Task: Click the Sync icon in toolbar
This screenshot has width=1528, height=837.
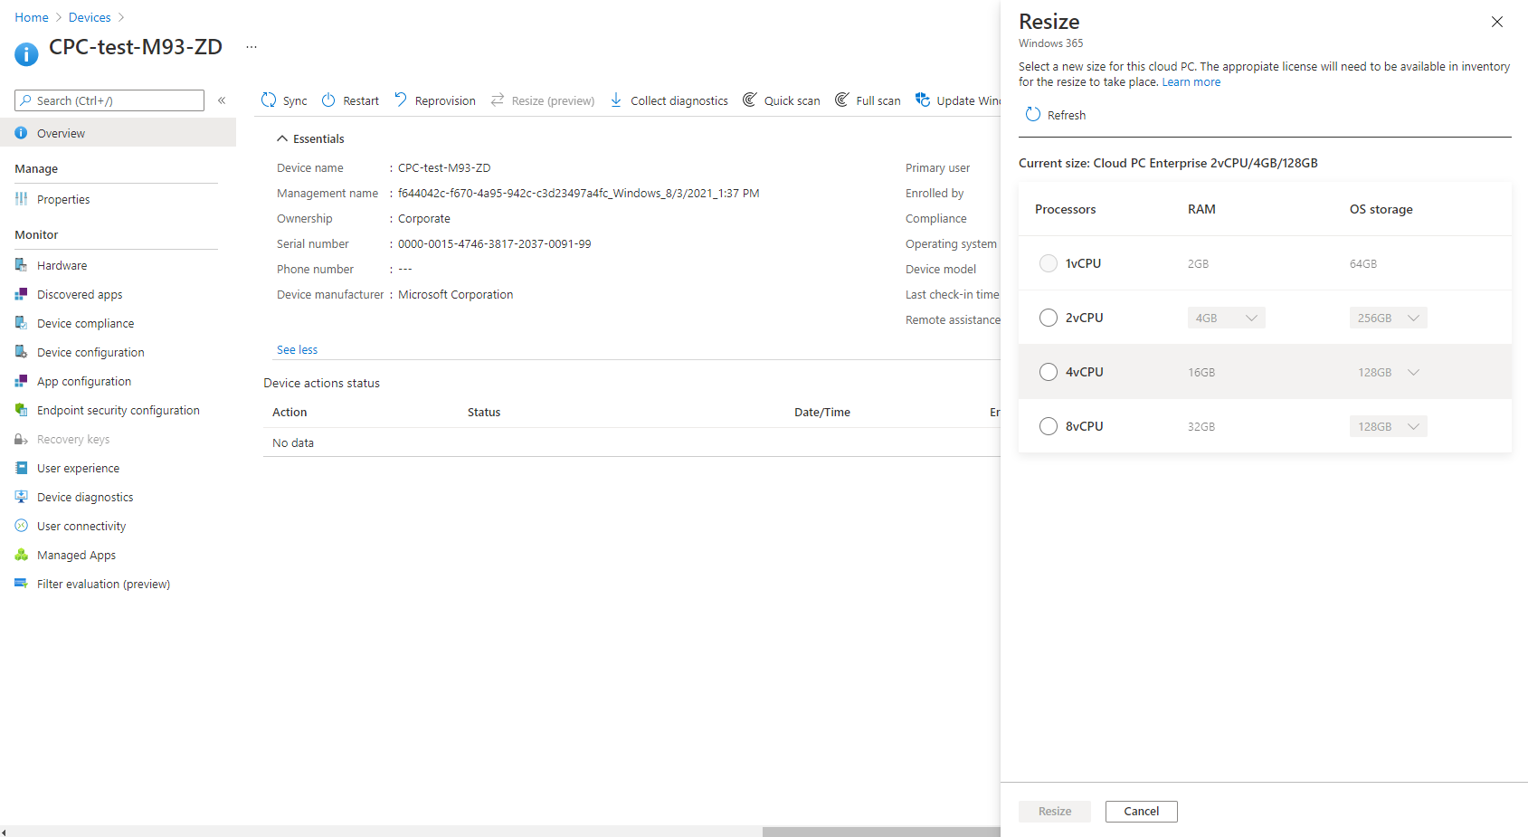Action: click(x=269, y=100)
